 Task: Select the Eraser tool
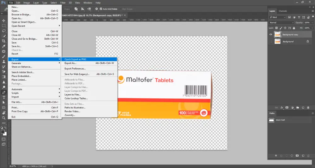tap(3, 72)
